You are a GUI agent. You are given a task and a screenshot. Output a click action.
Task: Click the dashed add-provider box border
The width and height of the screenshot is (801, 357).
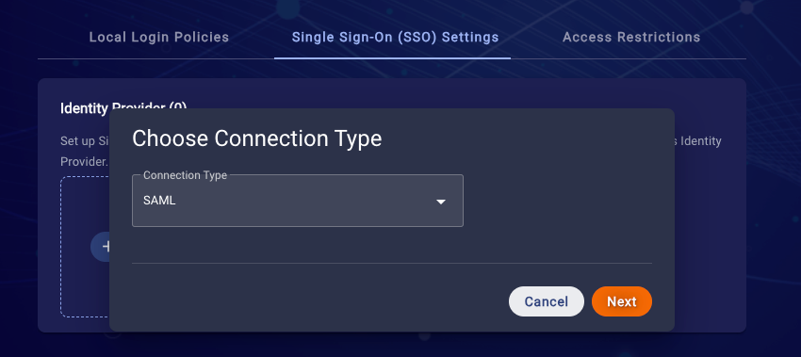61,247
